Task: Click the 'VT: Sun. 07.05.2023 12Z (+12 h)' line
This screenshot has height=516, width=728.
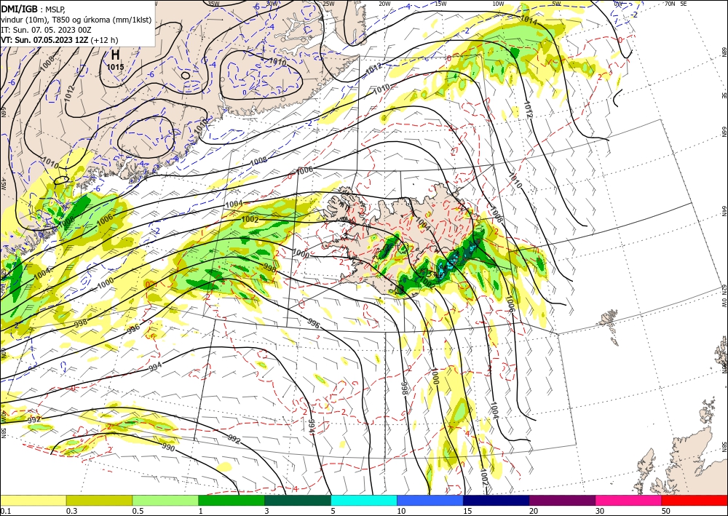Action: 60,40
